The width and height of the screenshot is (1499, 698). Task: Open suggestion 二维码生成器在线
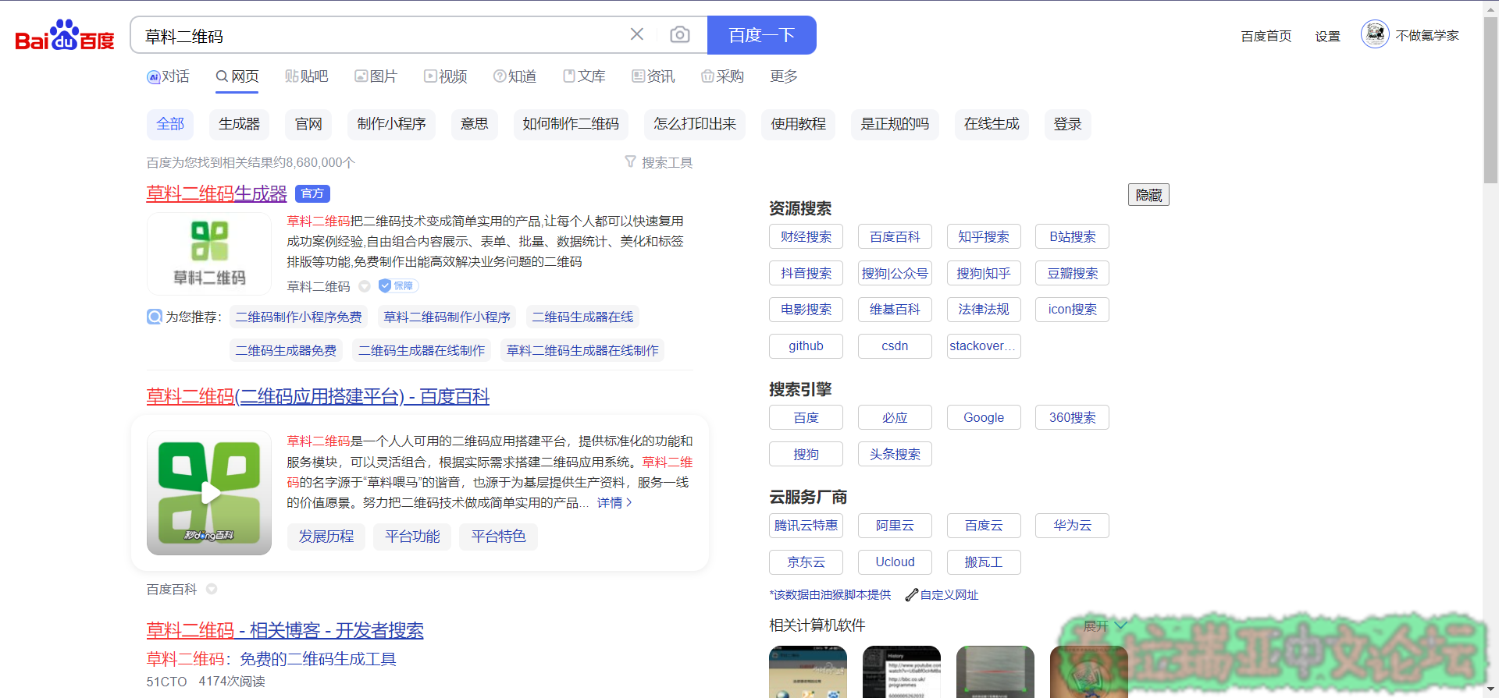click(x=582, y=317)
